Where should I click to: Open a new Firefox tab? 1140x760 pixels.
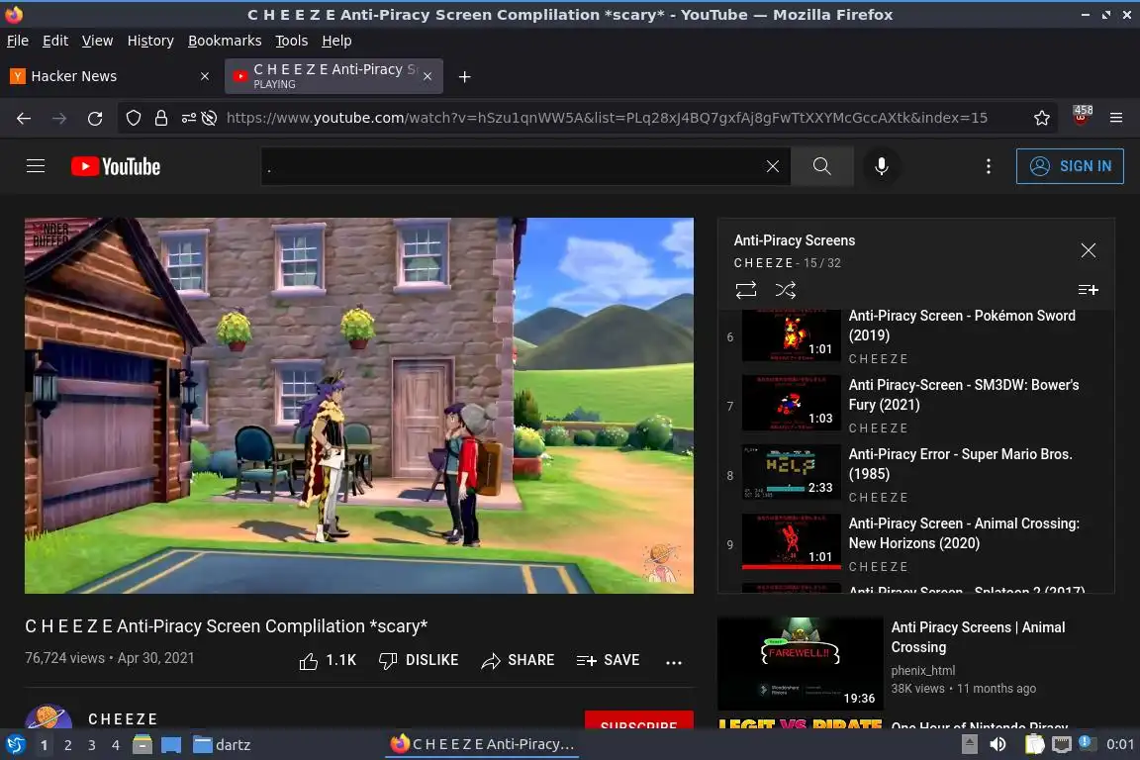[x=464, y=76]
